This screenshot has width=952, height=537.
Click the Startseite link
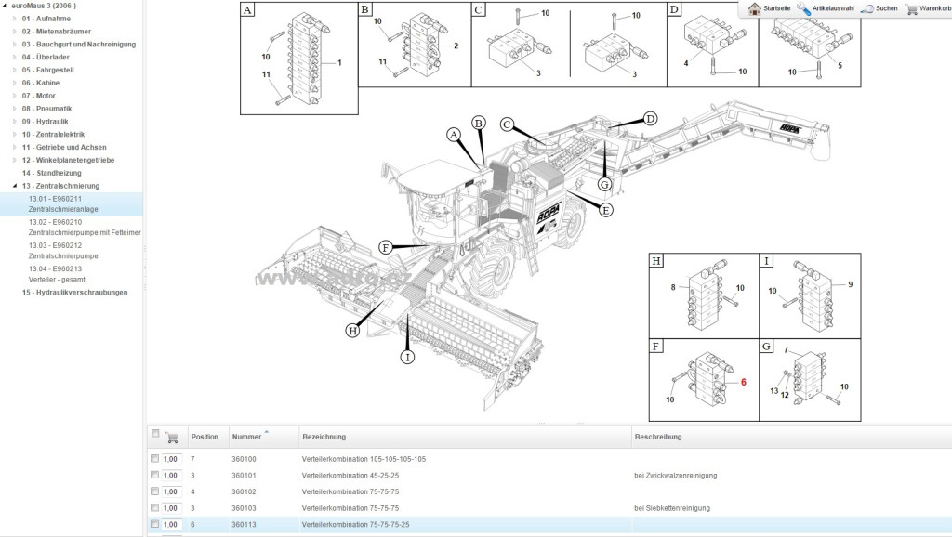pyautogui.click(x=776, y=8)
